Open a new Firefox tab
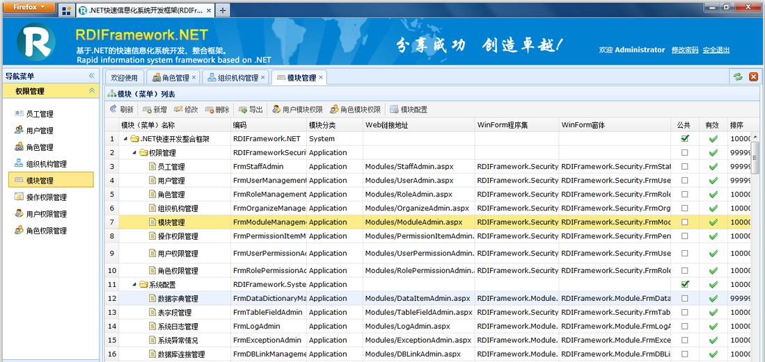Image resolution: width=765 pixels, height=362 pixels. coord(222,10)
